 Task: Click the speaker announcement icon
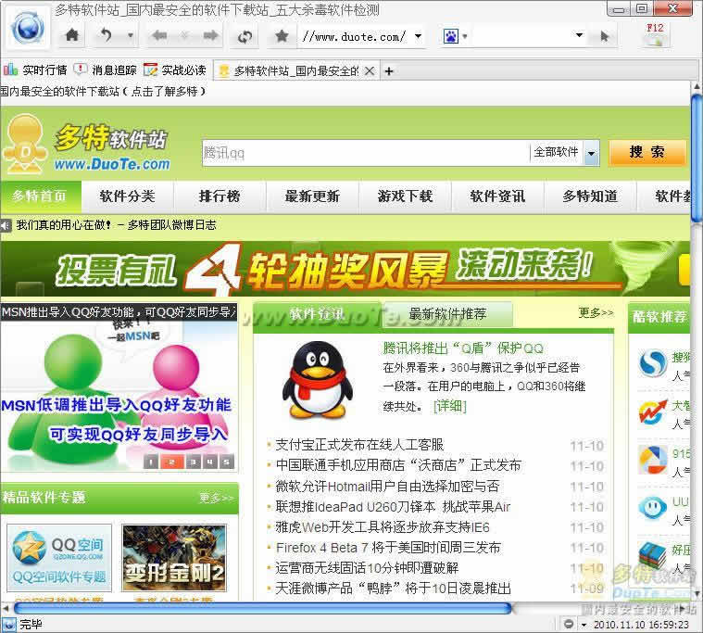click(x=6, y=225)
